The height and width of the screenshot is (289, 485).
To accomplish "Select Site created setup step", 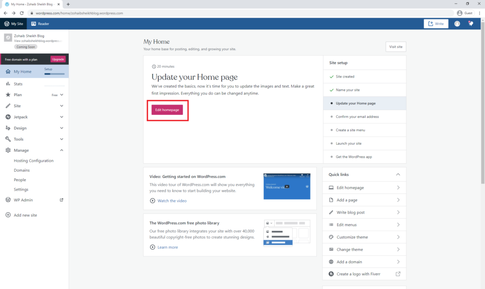I will pos(365,77).
